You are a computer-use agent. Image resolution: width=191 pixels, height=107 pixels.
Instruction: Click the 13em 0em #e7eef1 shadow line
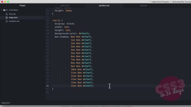pyautogui.click(x=82, y=79)
